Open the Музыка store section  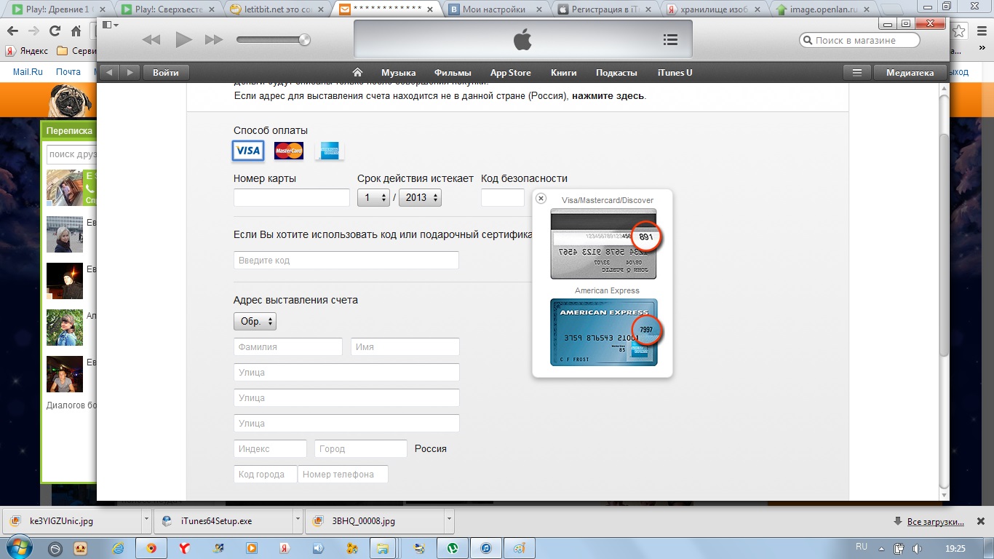tap(399, 73)
